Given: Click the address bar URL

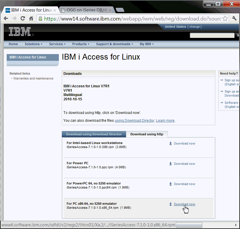Looking at the screenshot, I should 132,19.
